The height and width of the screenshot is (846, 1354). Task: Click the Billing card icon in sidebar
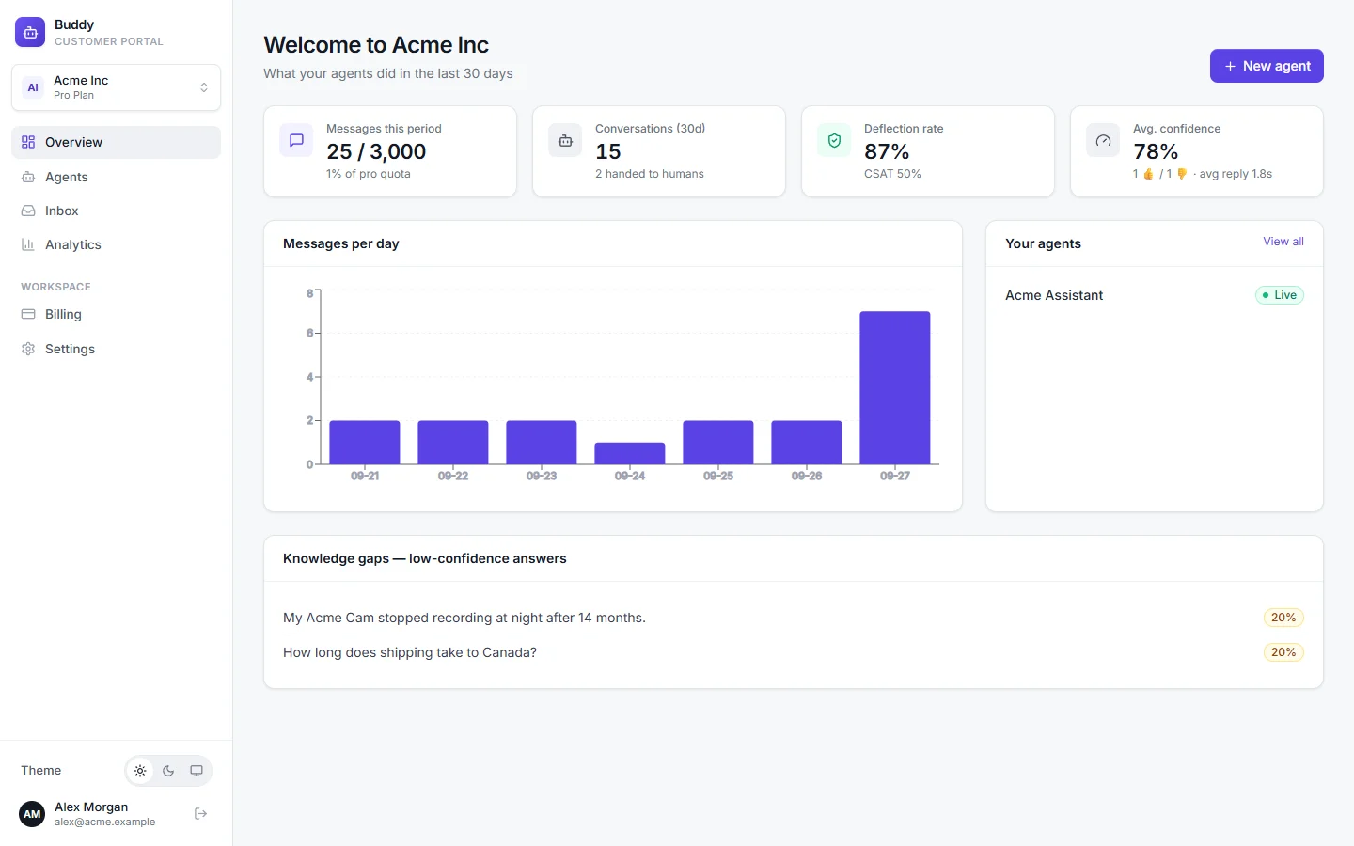click(x=28, y=314)
